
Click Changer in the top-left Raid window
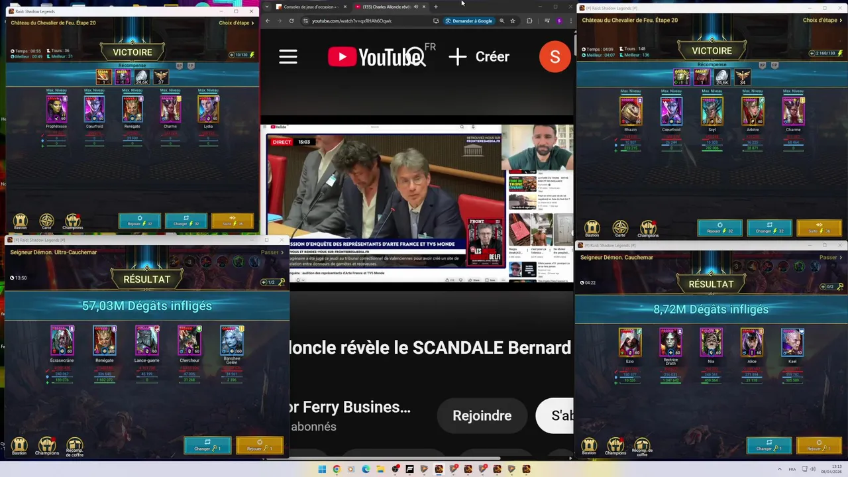(x=186, y=221)
